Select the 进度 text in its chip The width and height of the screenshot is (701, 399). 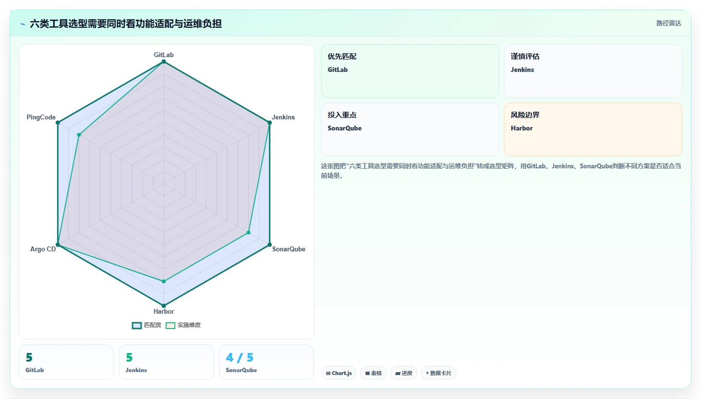[x=407, y=373]
